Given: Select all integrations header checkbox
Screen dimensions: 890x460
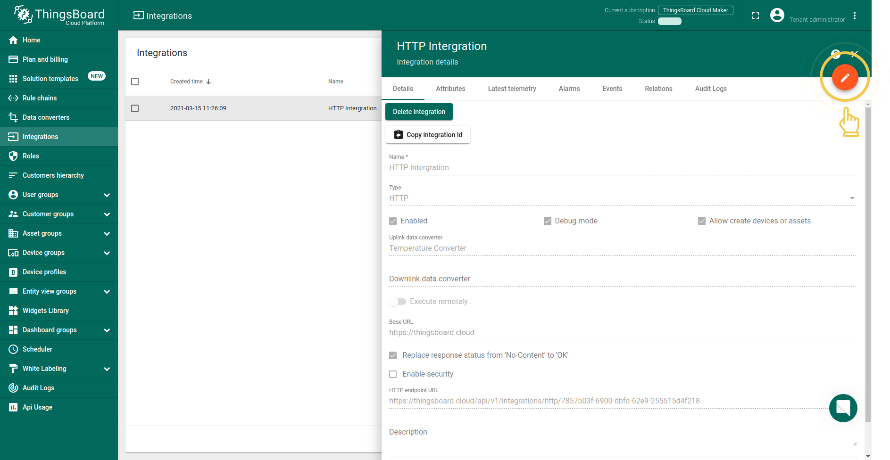Looking at the screenshot, I should (135, 82).
